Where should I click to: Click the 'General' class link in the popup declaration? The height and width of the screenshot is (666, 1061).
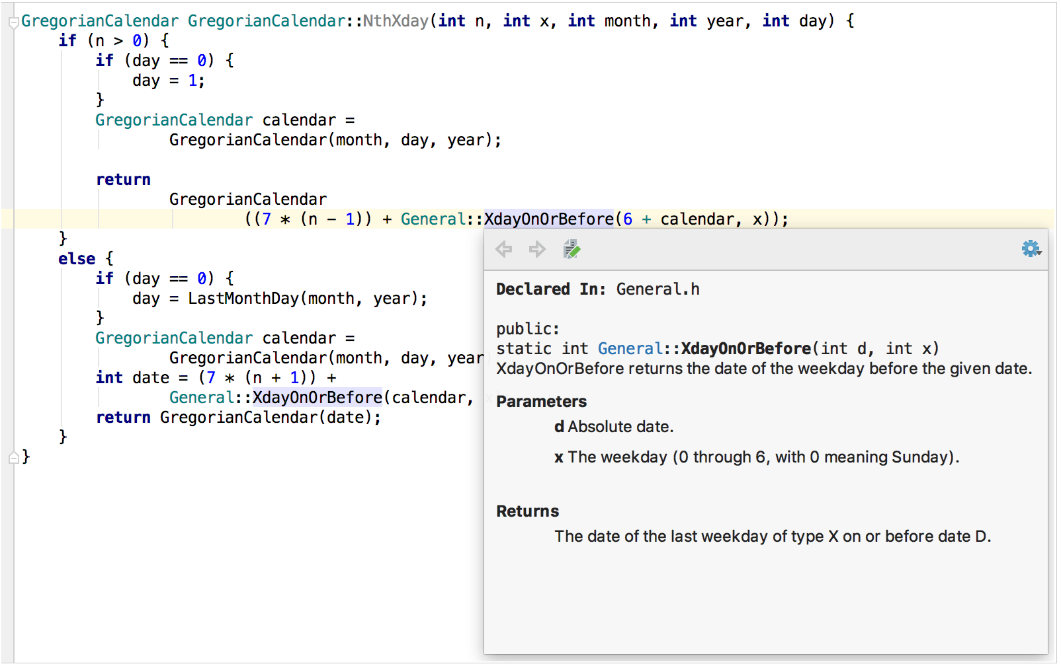click(629, 348)
